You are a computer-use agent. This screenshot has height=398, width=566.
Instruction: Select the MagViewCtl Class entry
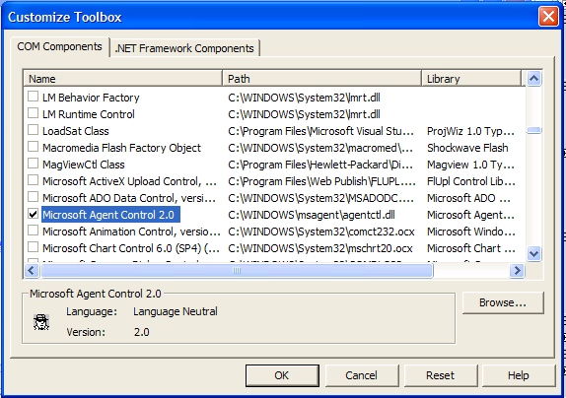[x=84, y=165]
